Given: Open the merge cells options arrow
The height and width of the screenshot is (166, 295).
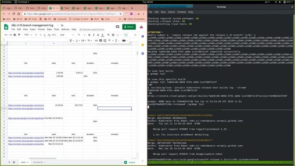Looking at the screenshot, I should tap(121, 35).
